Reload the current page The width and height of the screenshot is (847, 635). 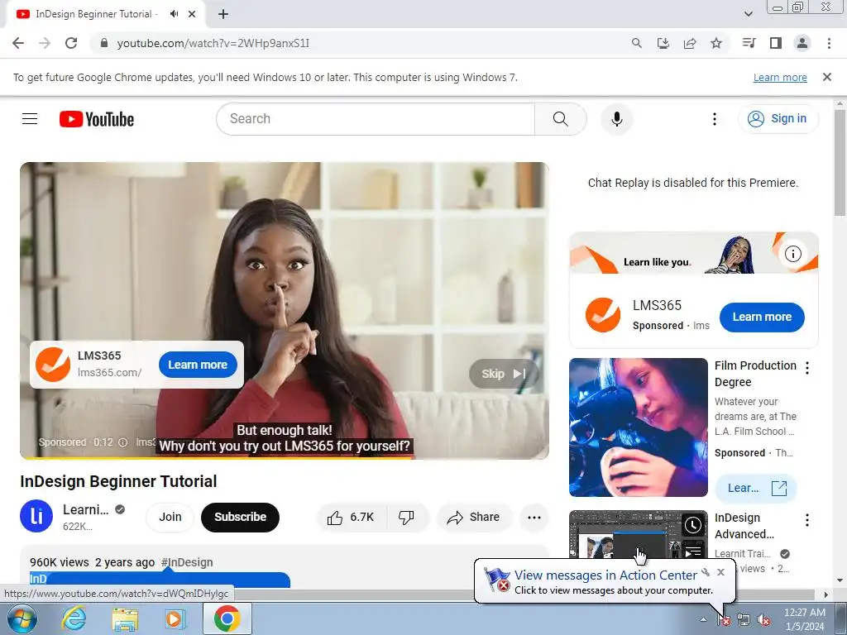(71, 43)
